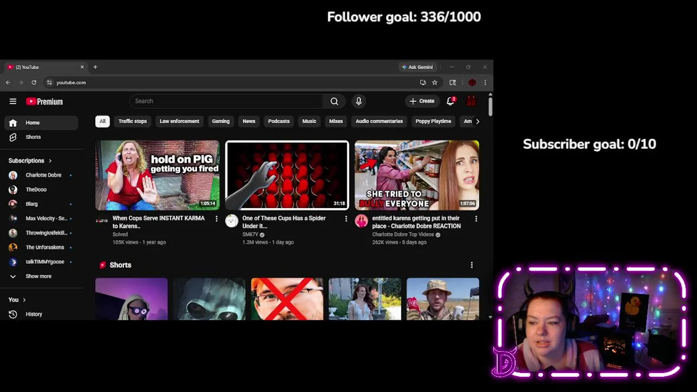697x392 pixels.
Task: Open Max Velocity subscription
Action: click(x=41, y=218)
